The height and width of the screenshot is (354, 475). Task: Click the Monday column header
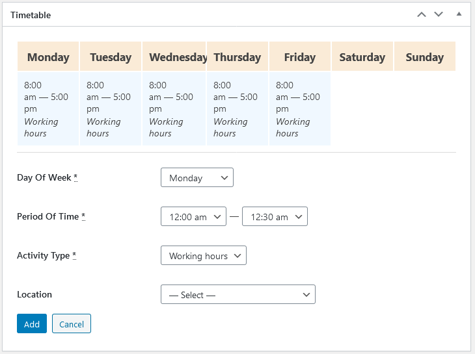(48, 57)
